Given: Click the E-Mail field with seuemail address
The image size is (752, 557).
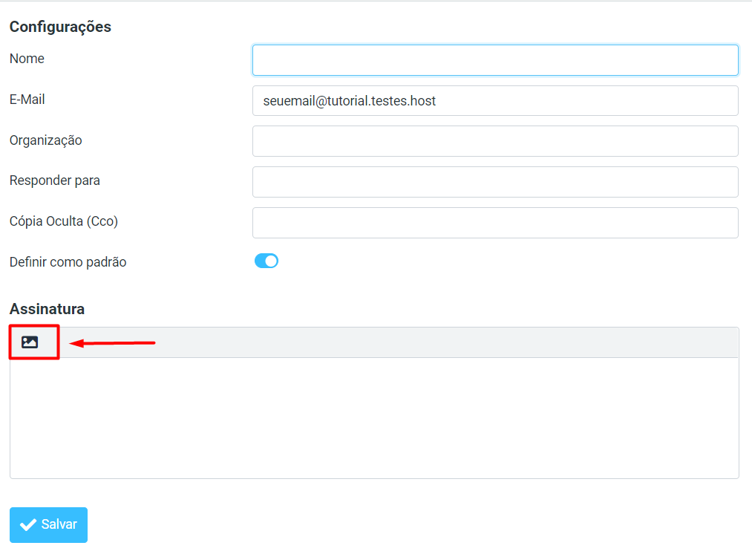Looking at the screenshot, I should (495, 101).
